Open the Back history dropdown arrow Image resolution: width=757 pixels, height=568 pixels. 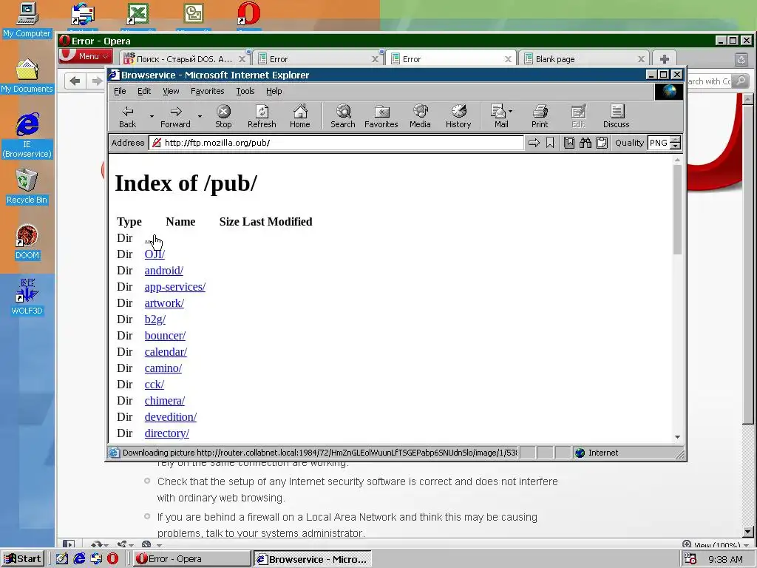[152, 116]
